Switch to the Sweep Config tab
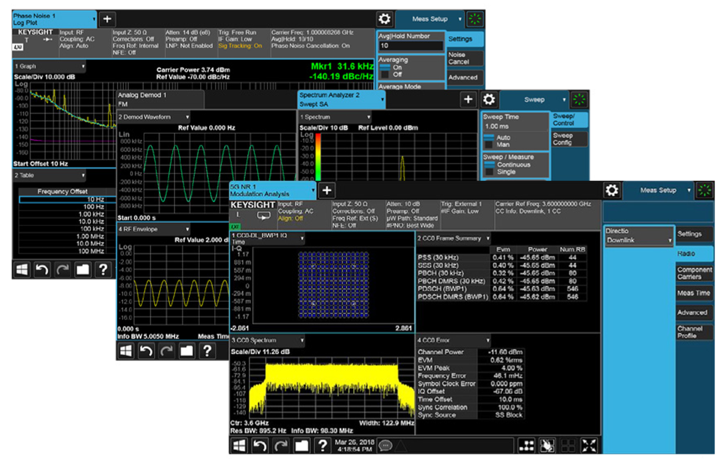 click(569, 139)
